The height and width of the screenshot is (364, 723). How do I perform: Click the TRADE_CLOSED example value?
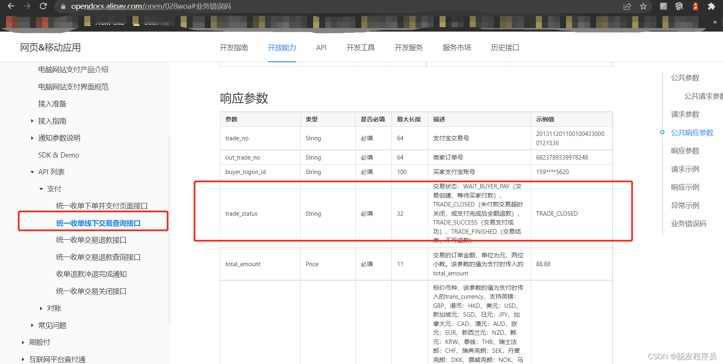click(557, 214)
